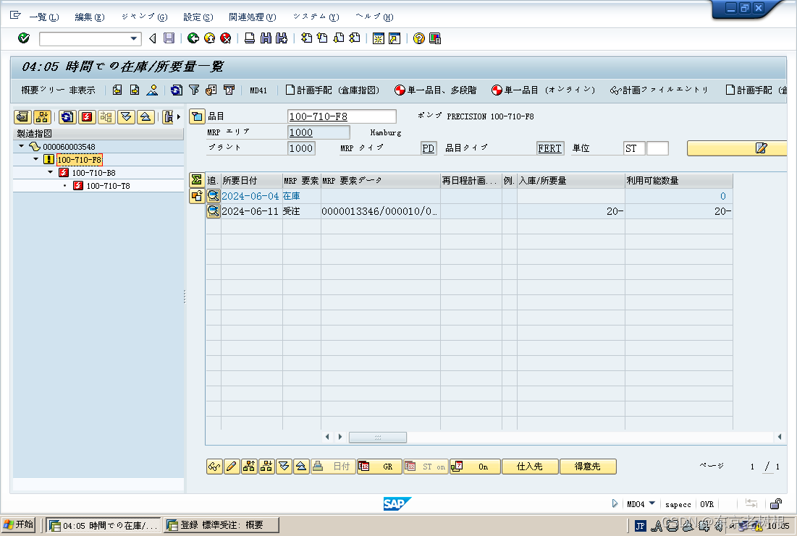
Task: Click the 計画手配 (倉庫指図) button
Action: (332, 90)
